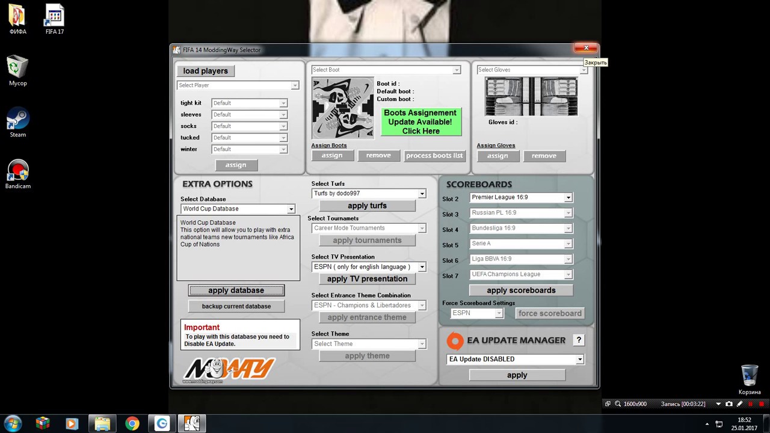Viewport: 770px width, 433px height.
Task: Click the apply turfs button
Action: [367, 206]
